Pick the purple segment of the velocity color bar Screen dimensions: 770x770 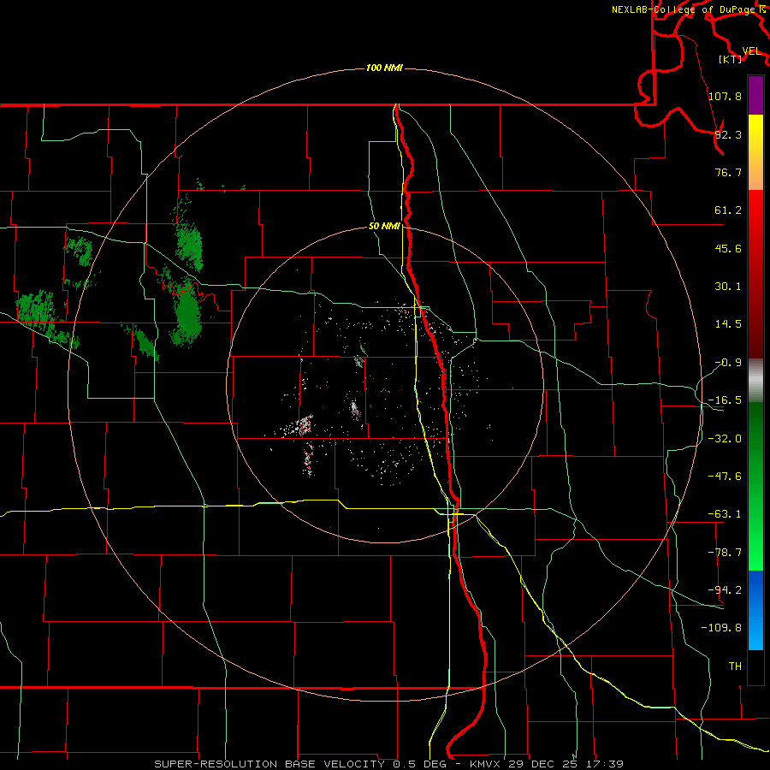click(x=755, y=95)
